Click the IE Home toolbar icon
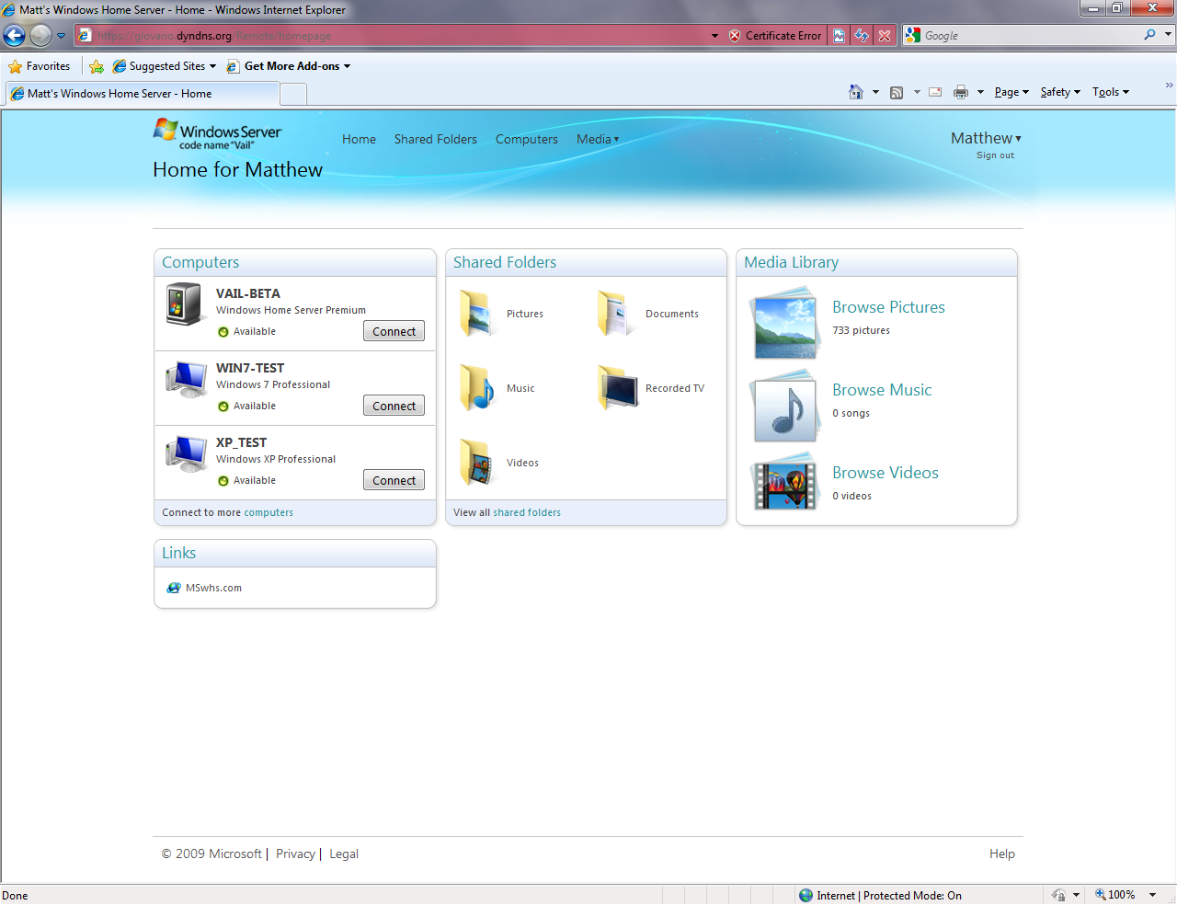The height and width of the screenshot is (905, 1177). tap(856, 92)
